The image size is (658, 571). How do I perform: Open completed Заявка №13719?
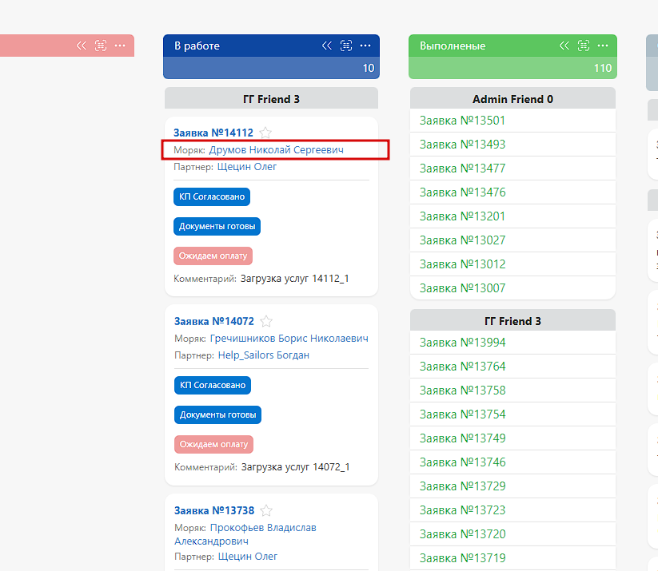462,558
